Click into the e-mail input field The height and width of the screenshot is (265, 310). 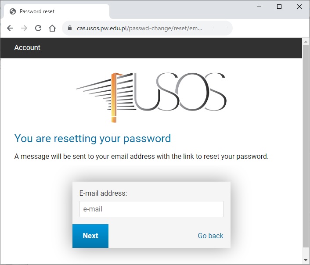(x=151, y=209)
